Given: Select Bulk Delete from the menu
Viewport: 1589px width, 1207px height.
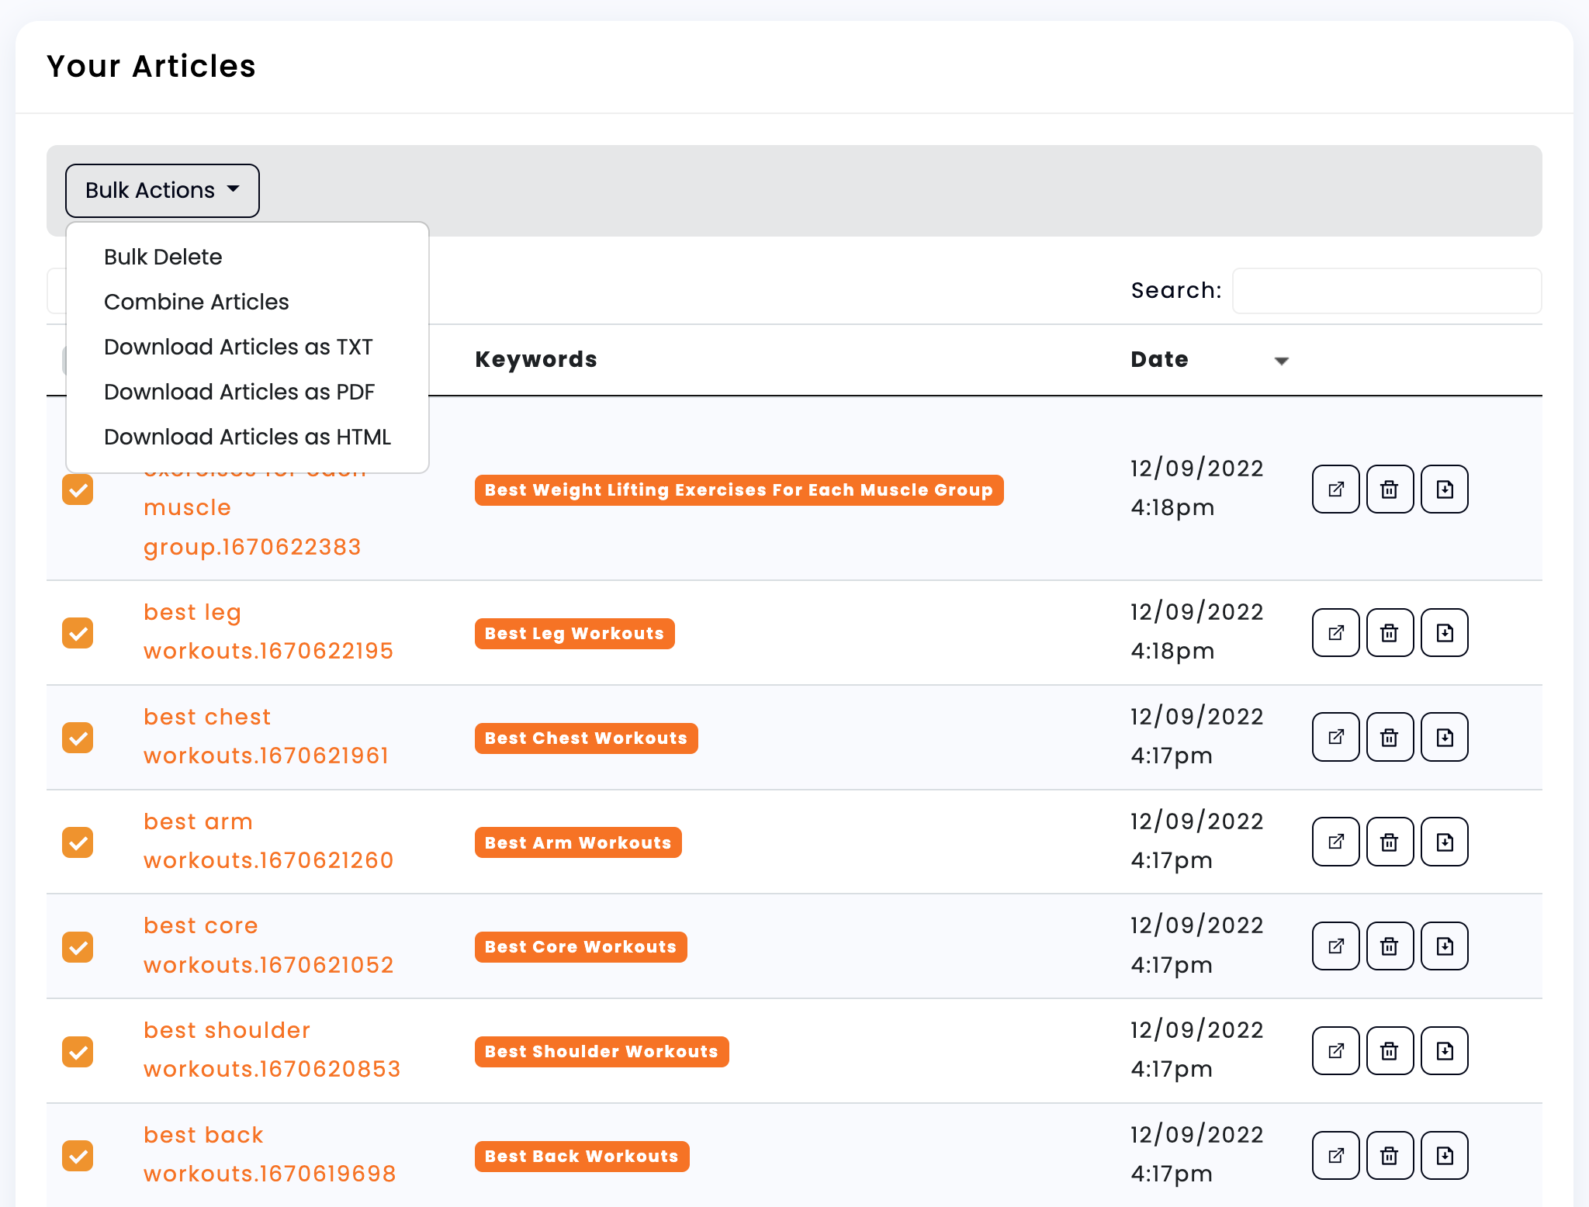Looking at the screenshot, I should pyautogui.click(x=163, y=257).
